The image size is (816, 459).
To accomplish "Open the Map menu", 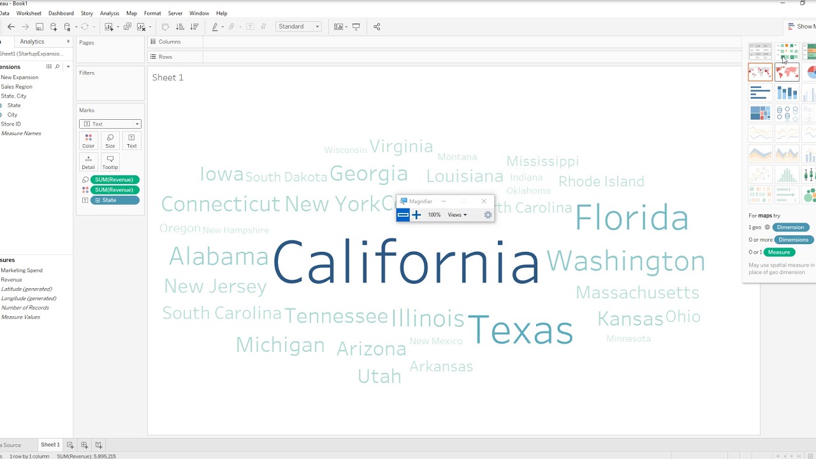I will (x=131, y=13).
